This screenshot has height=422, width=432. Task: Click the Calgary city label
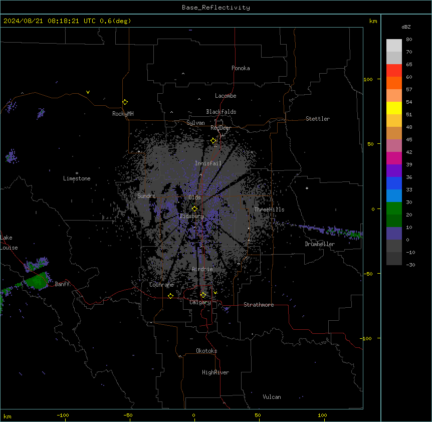click(x=200, y=302)
